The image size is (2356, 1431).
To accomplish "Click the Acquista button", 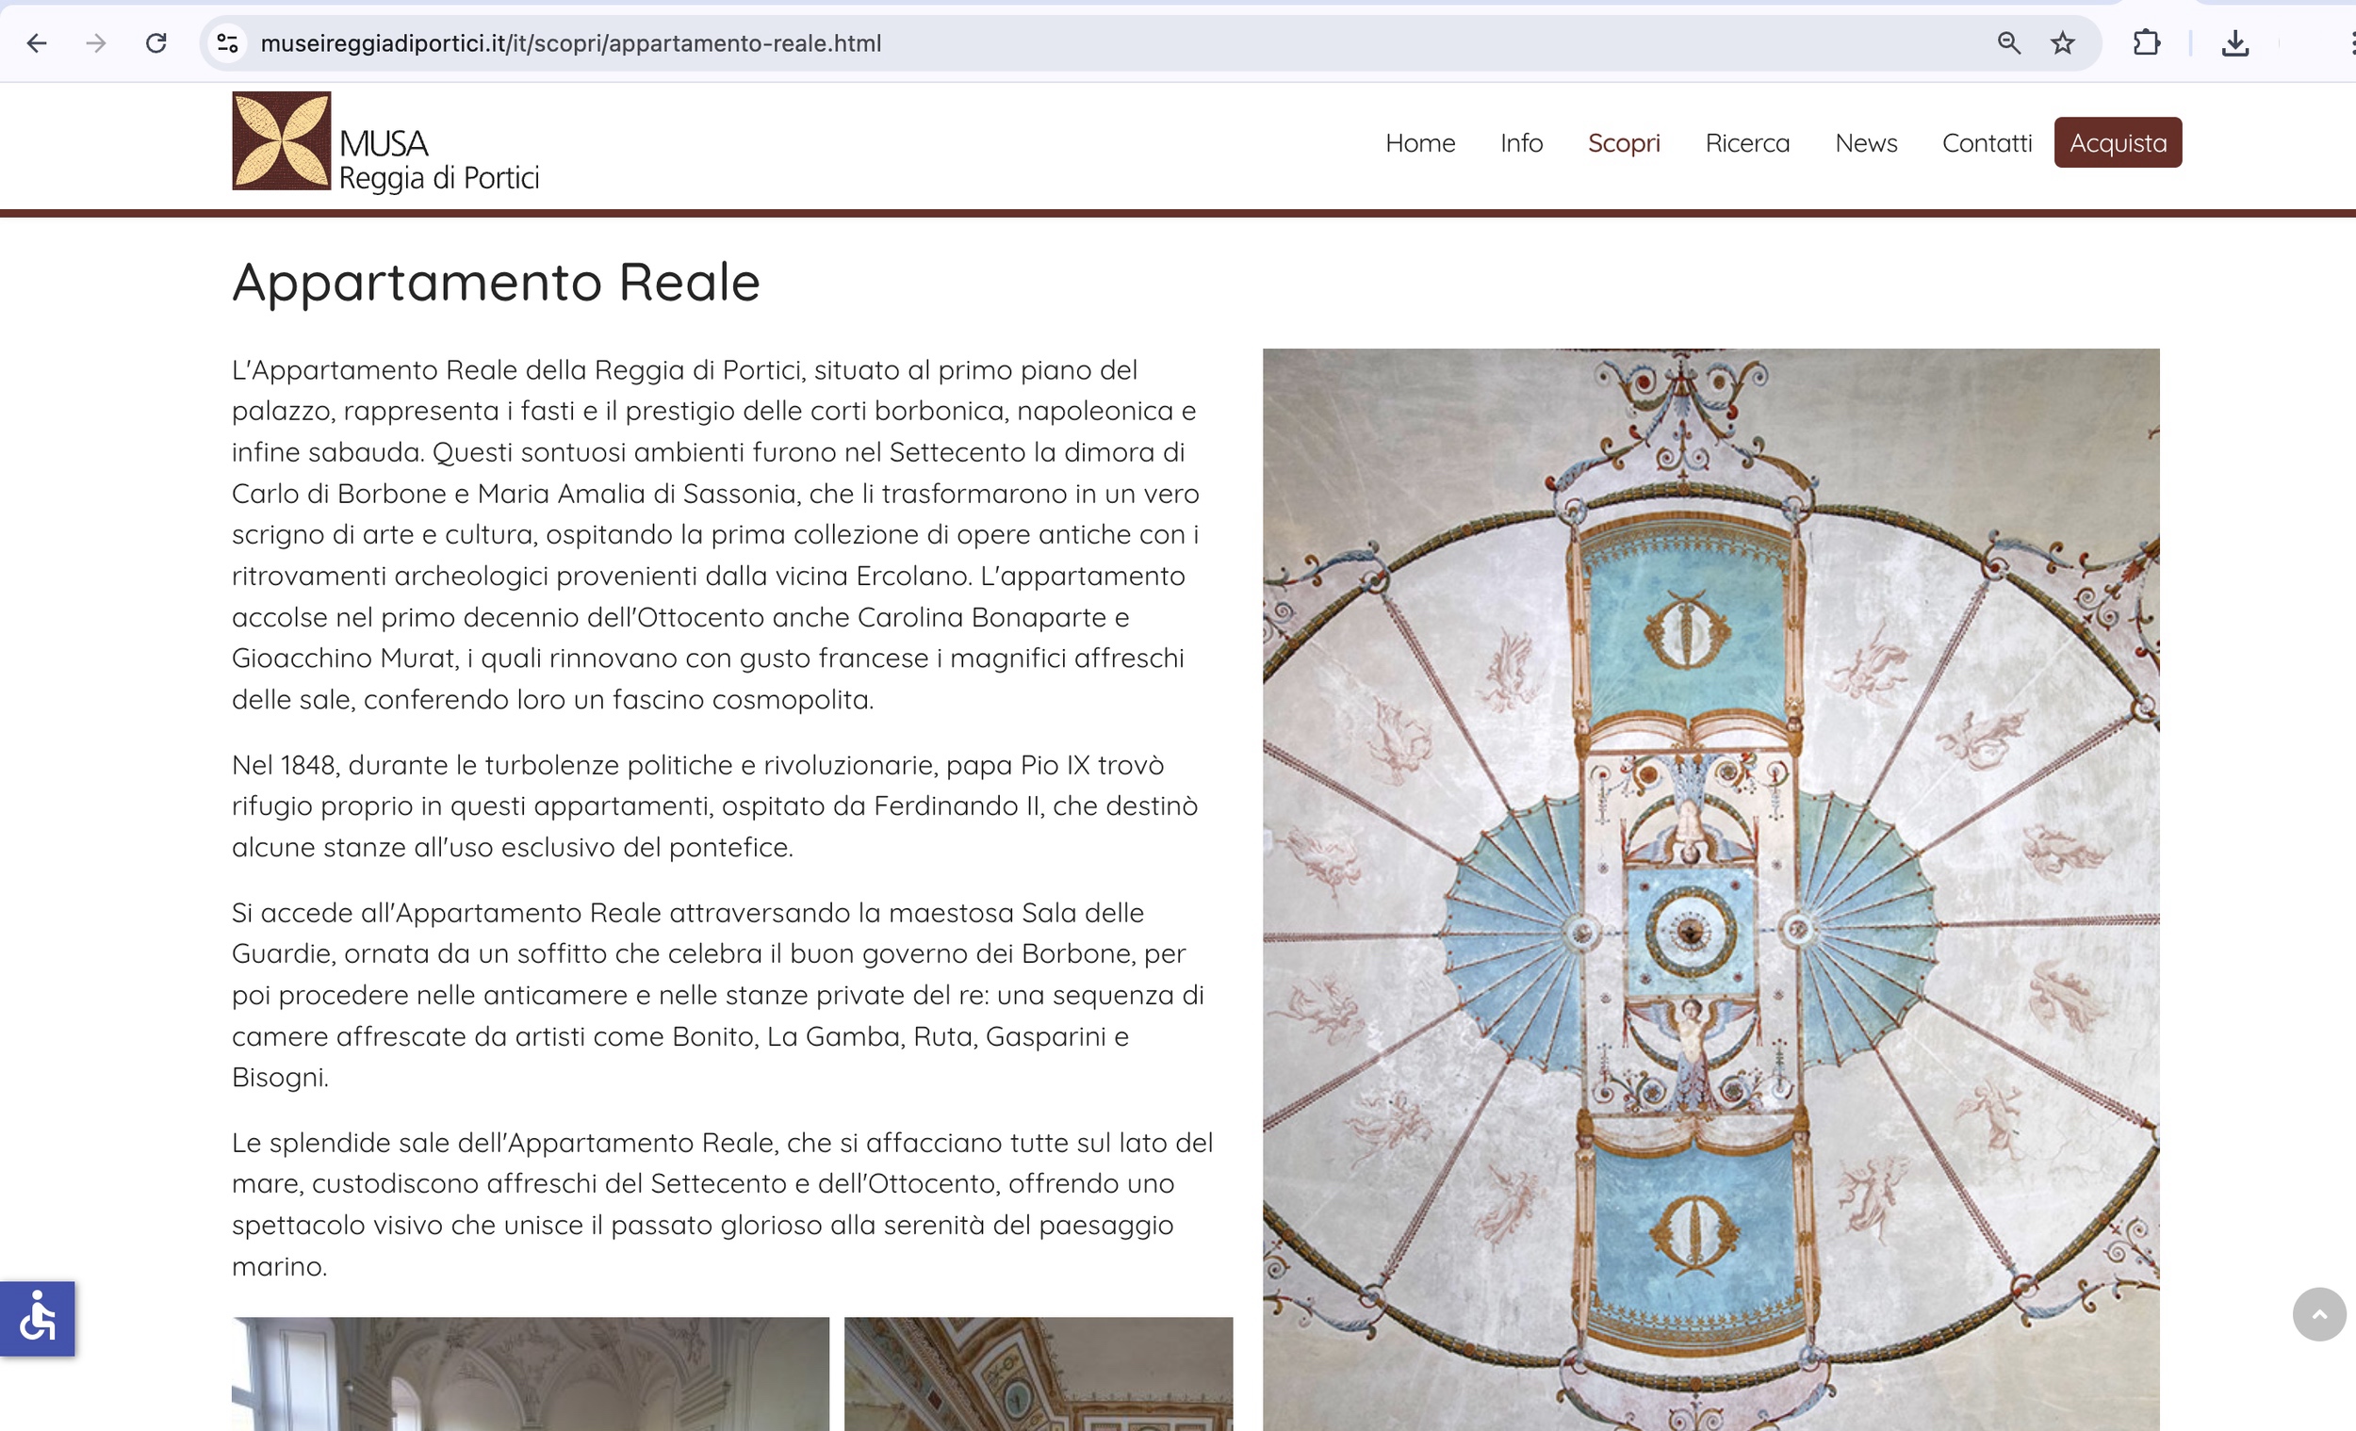I will [x=2117, y=142].
